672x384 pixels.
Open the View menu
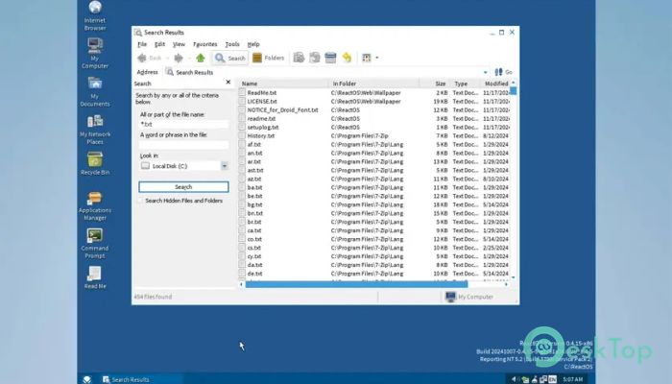tap(179, 44)
